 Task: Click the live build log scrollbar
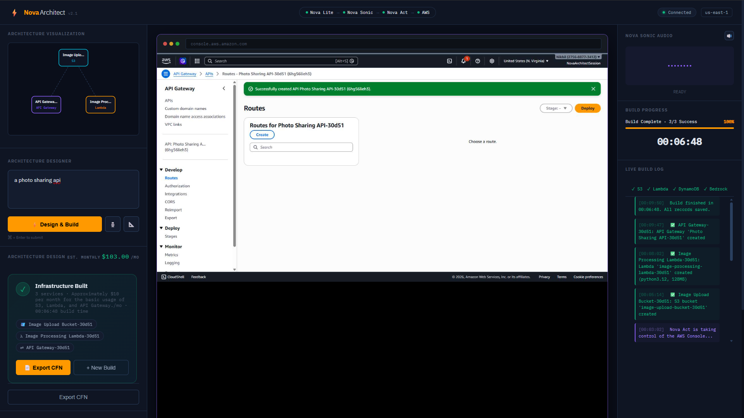tap(731, 232)
